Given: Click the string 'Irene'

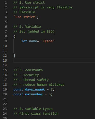Looking at the screenshot, I should (48, 41).
